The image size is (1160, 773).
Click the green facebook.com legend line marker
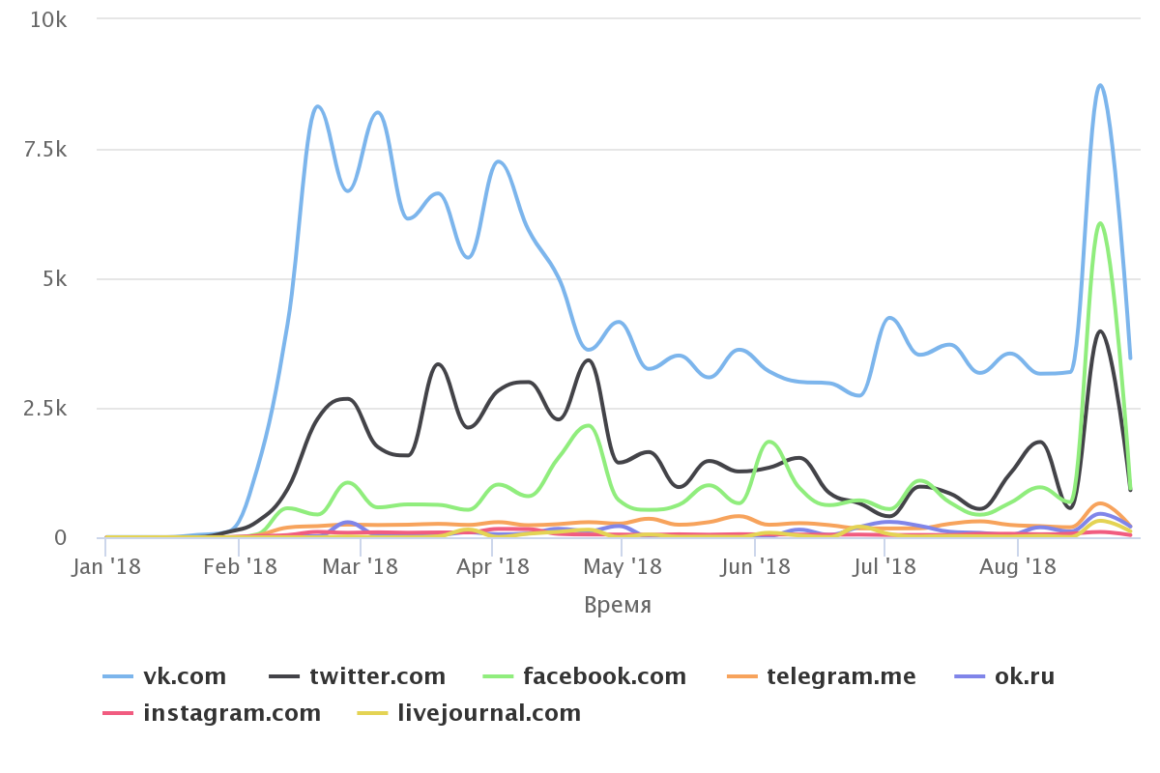(x=497, y=676)
